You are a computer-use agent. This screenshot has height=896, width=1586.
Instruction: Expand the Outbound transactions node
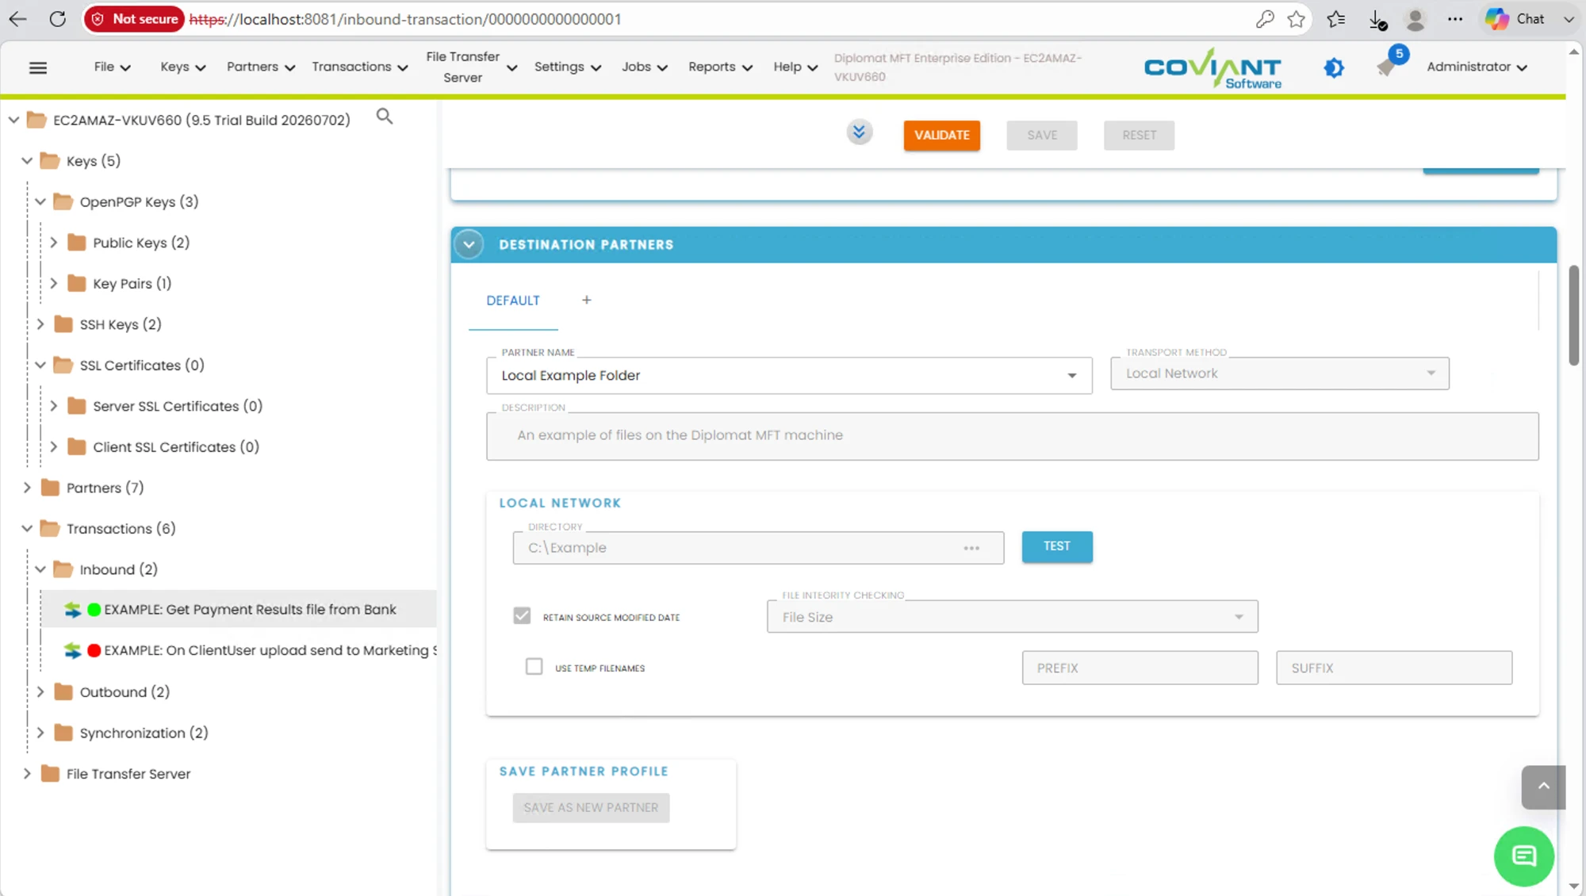click(40, 692)
